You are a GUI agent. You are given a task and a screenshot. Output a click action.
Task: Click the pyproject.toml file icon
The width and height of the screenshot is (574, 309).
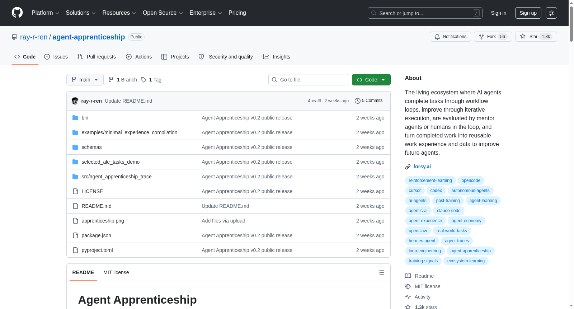point(75,250)
